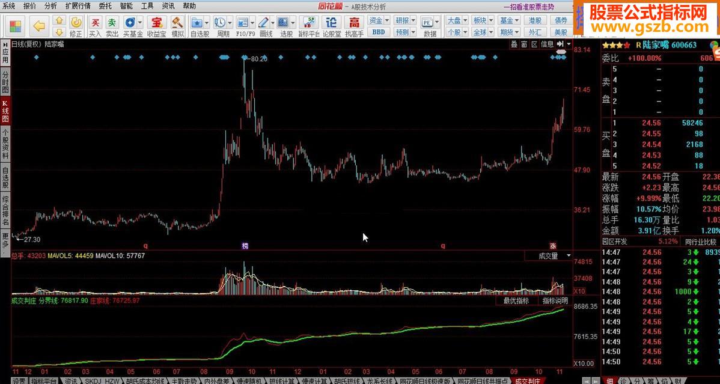
Task: Click the 找高手 icon
Action: point(354,26)
